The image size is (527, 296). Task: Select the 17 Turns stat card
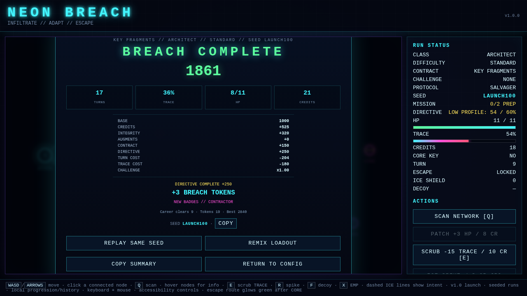tap(99, 97)
